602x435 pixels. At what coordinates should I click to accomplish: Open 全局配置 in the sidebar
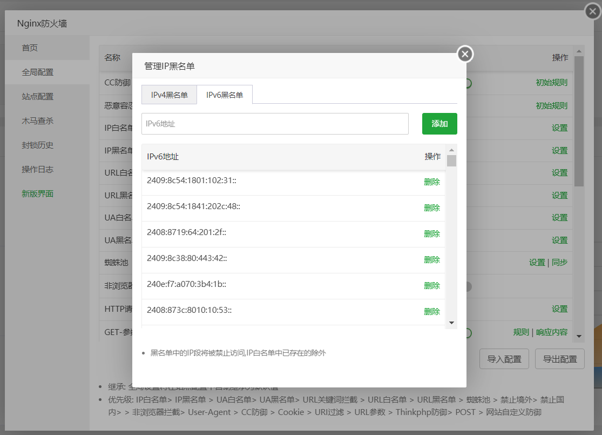click(47, 72)
